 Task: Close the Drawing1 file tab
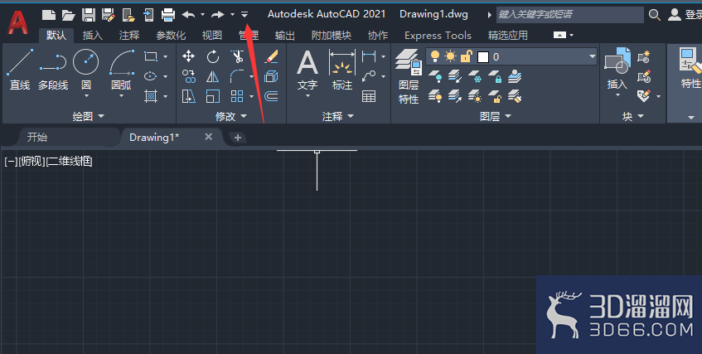pos(209,137)
